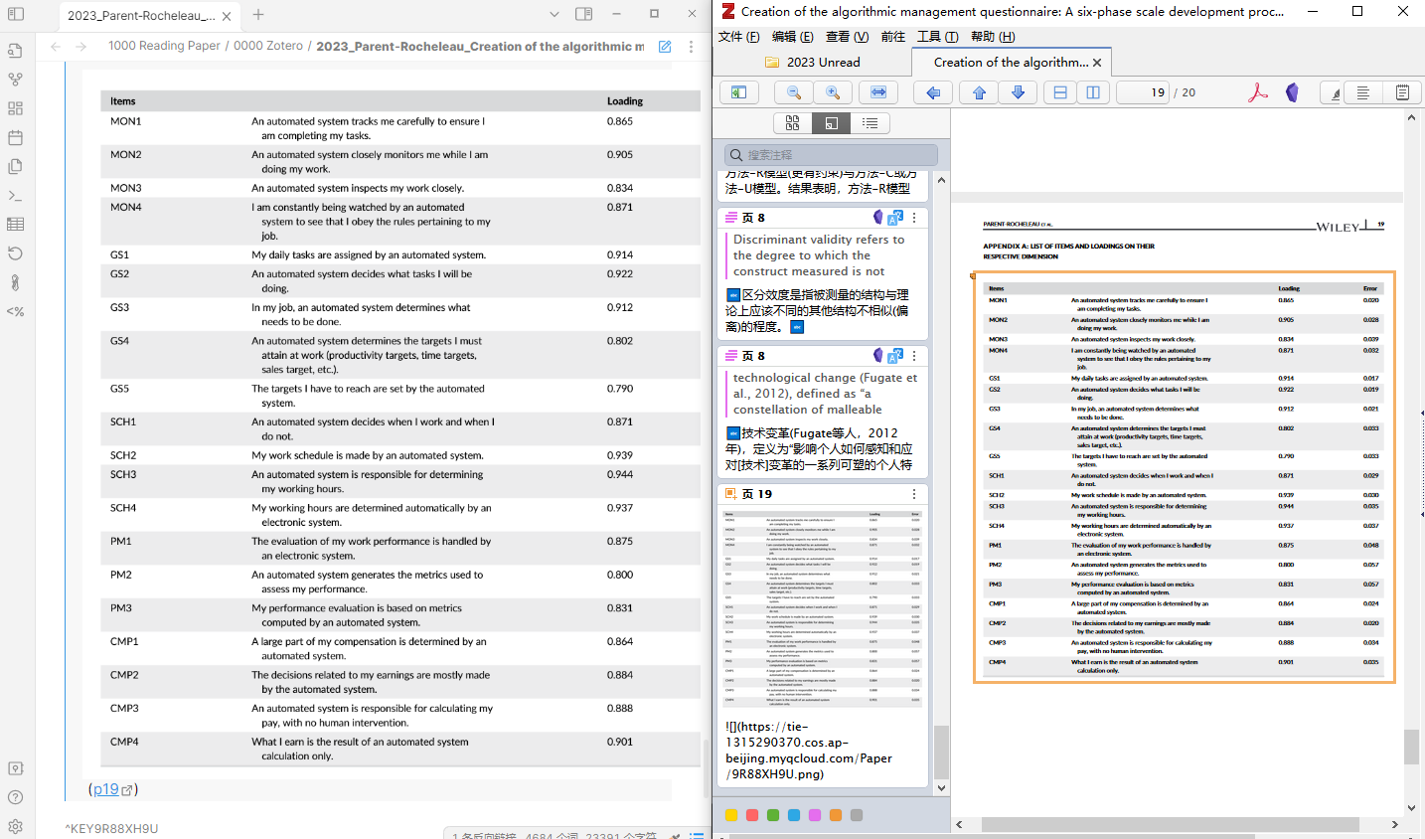Toggle horizontal split view in Zotero

coord(1060,92)
